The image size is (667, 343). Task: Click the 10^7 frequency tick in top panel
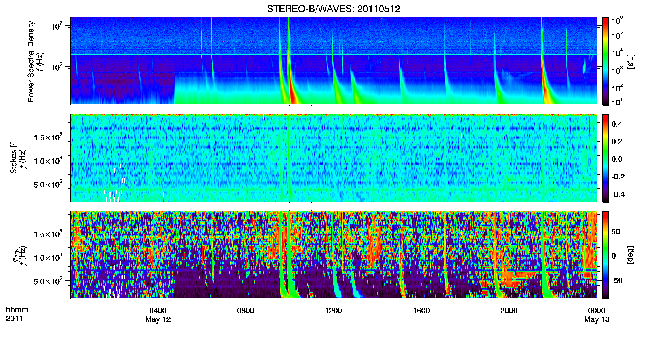click(x=57, y=25)
